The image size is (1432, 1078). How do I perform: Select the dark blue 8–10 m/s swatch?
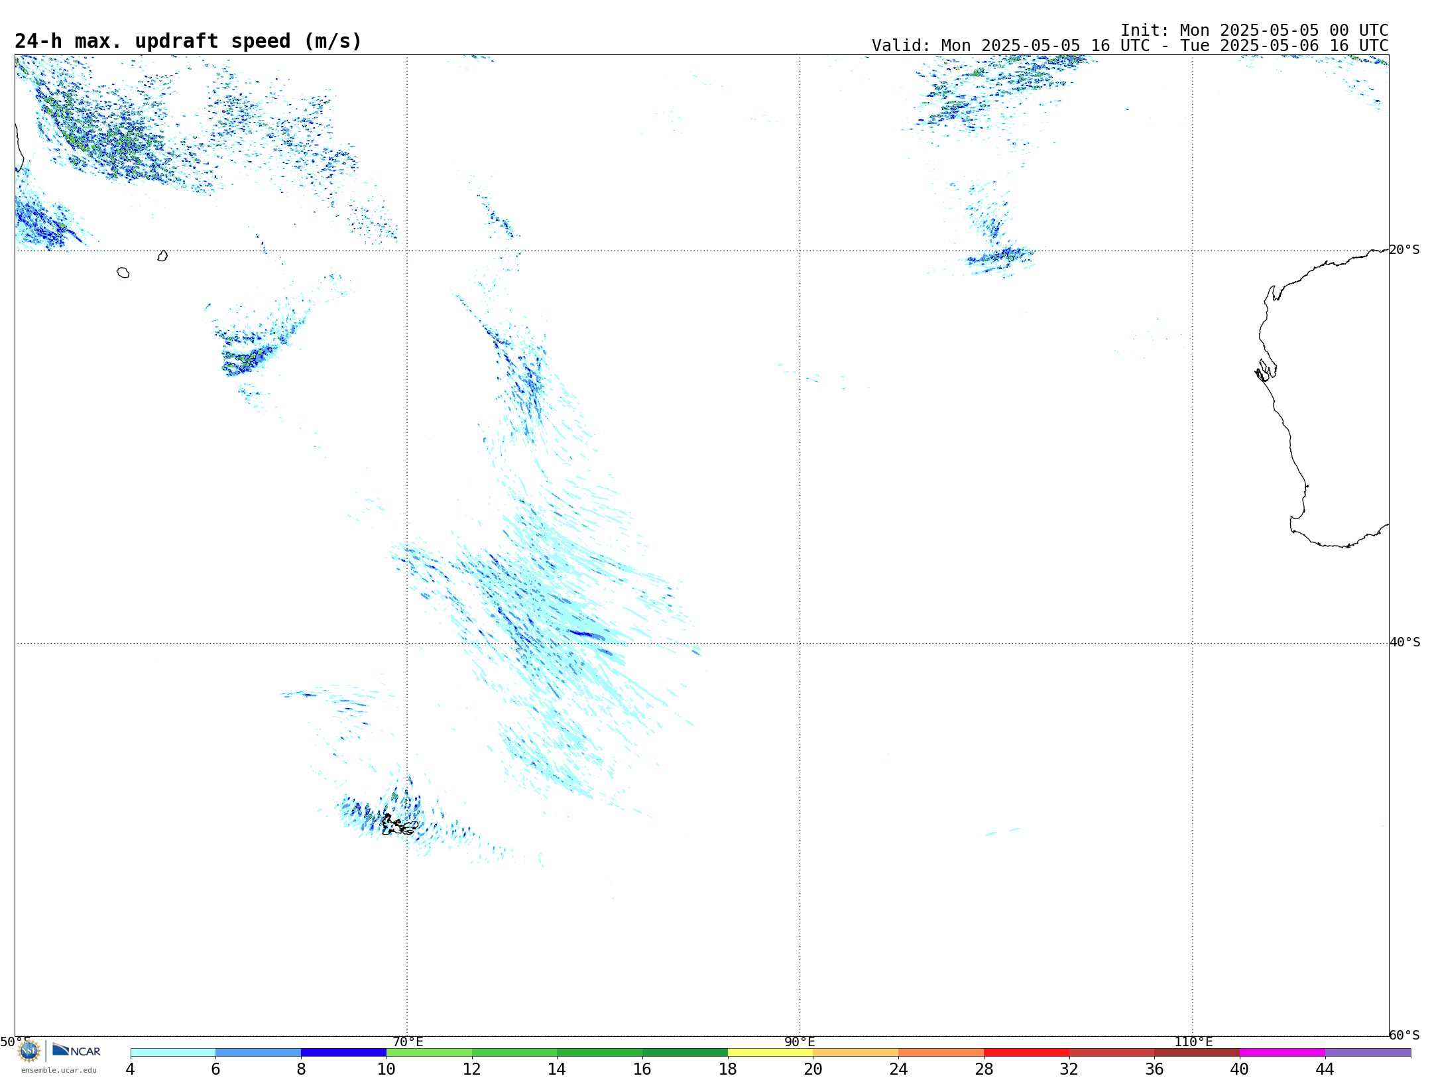point(343,1052)
